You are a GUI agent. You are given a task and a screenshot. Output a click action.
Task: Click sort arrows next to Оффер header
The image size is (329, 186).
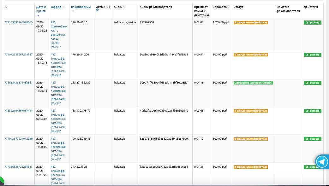[64, 7]
